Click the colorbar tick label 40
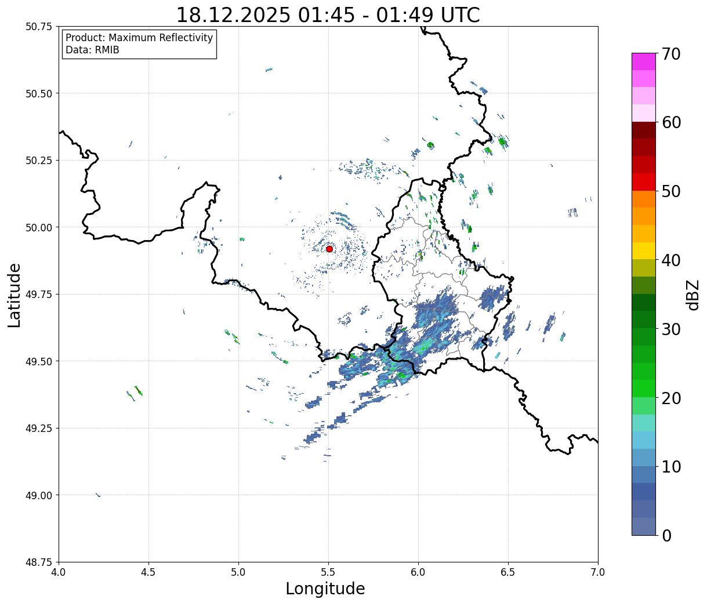The height and width of the screenshot is (603, 707). 671,260
